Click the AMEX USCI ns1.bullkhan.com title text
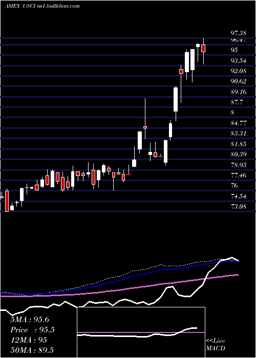This screenshot has height=358, width=256. [42, 6]
